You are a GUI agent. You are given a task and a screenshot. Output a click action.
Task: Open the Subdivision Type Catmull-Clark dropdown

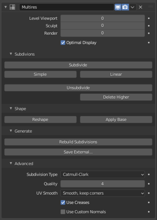click(x=102, y=174)
